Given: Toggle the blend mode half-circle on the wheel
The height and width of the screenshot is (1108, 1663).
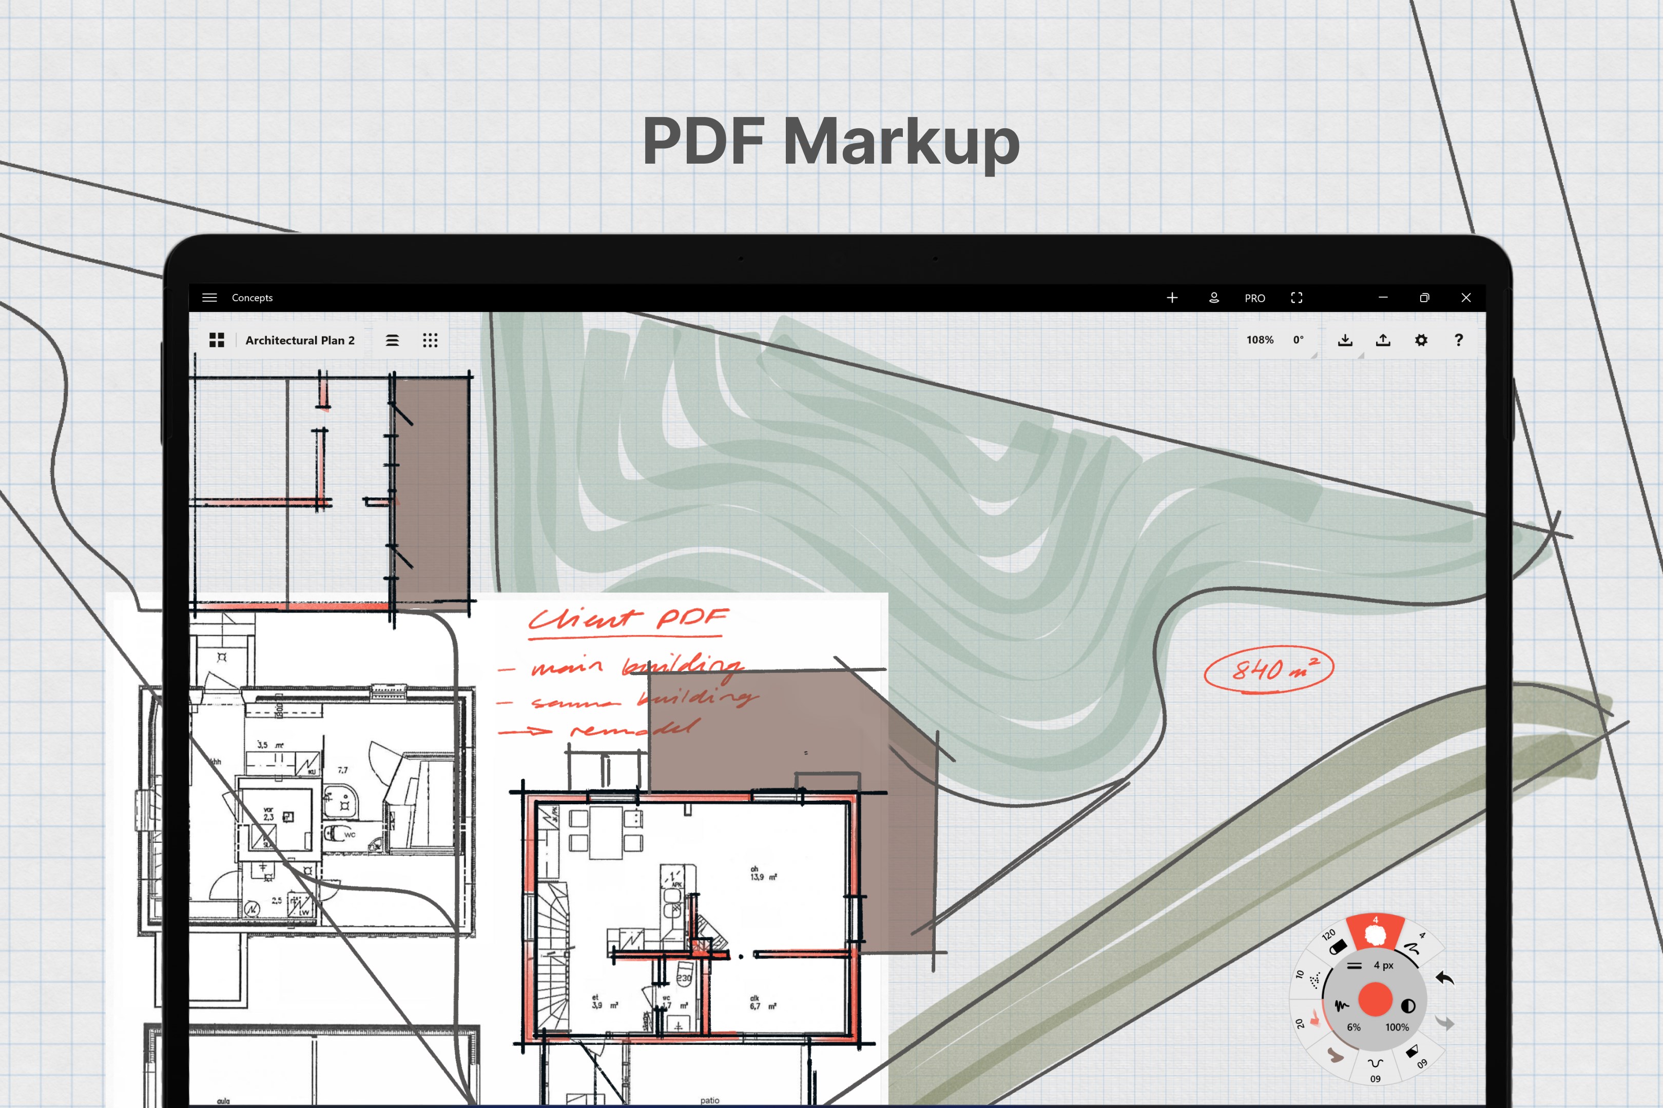Looking at the screenshot, I should click(1408, 1006).
